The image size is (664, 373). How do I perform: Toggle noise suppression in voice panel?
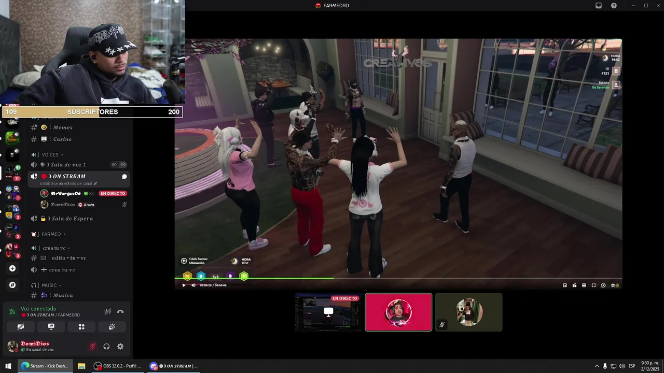(x=108, y=312)
